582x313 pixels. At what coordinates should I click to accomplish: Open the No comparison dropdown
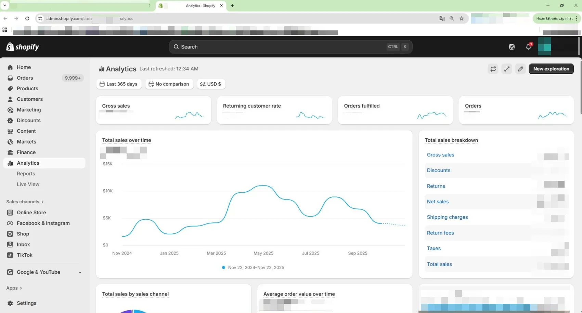pos(169,84)
